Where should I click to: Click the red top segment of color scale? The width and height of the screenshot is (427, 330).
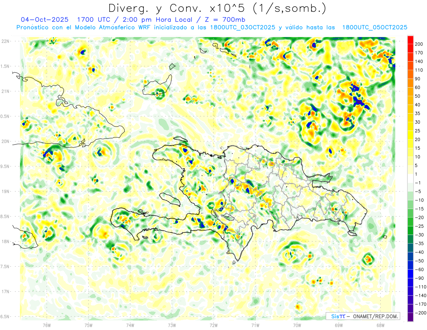click(410, 38)
